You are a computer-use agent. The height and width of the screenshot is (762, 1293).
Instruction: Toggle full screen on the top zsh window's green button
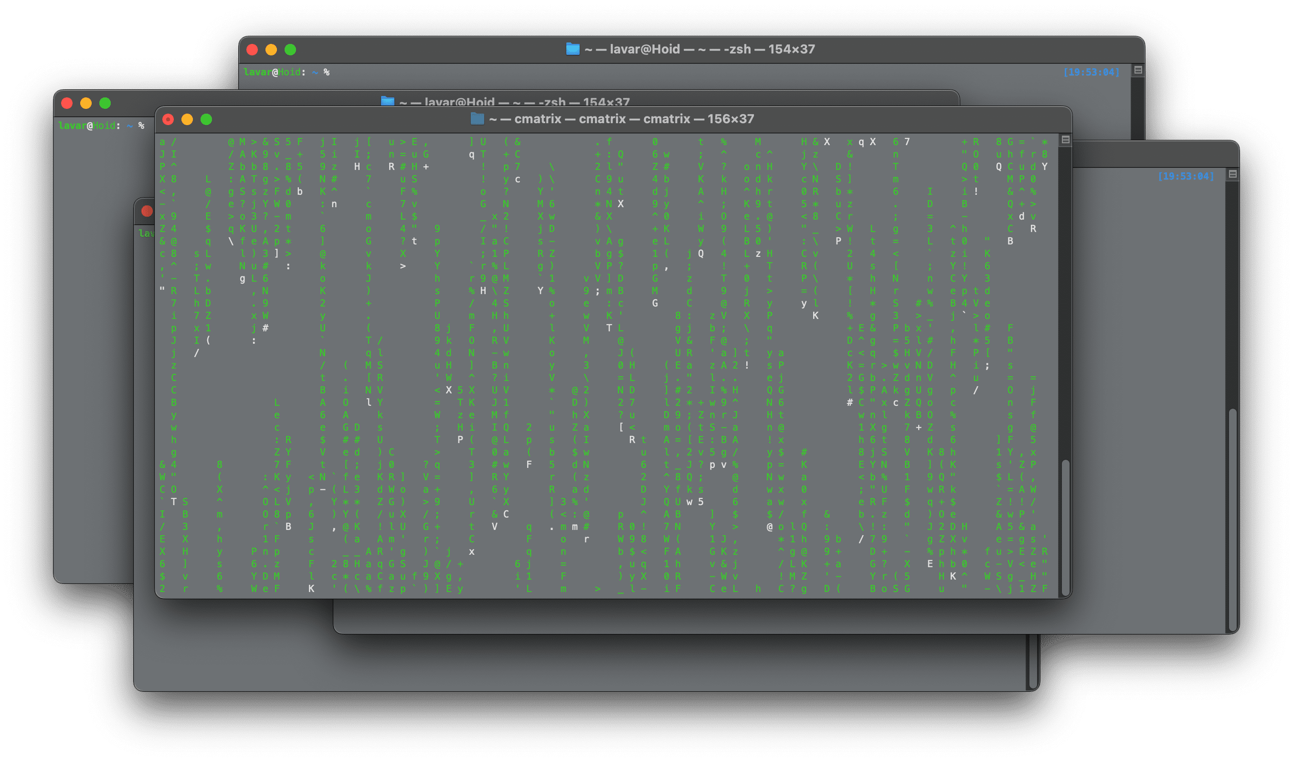(290, 50)
